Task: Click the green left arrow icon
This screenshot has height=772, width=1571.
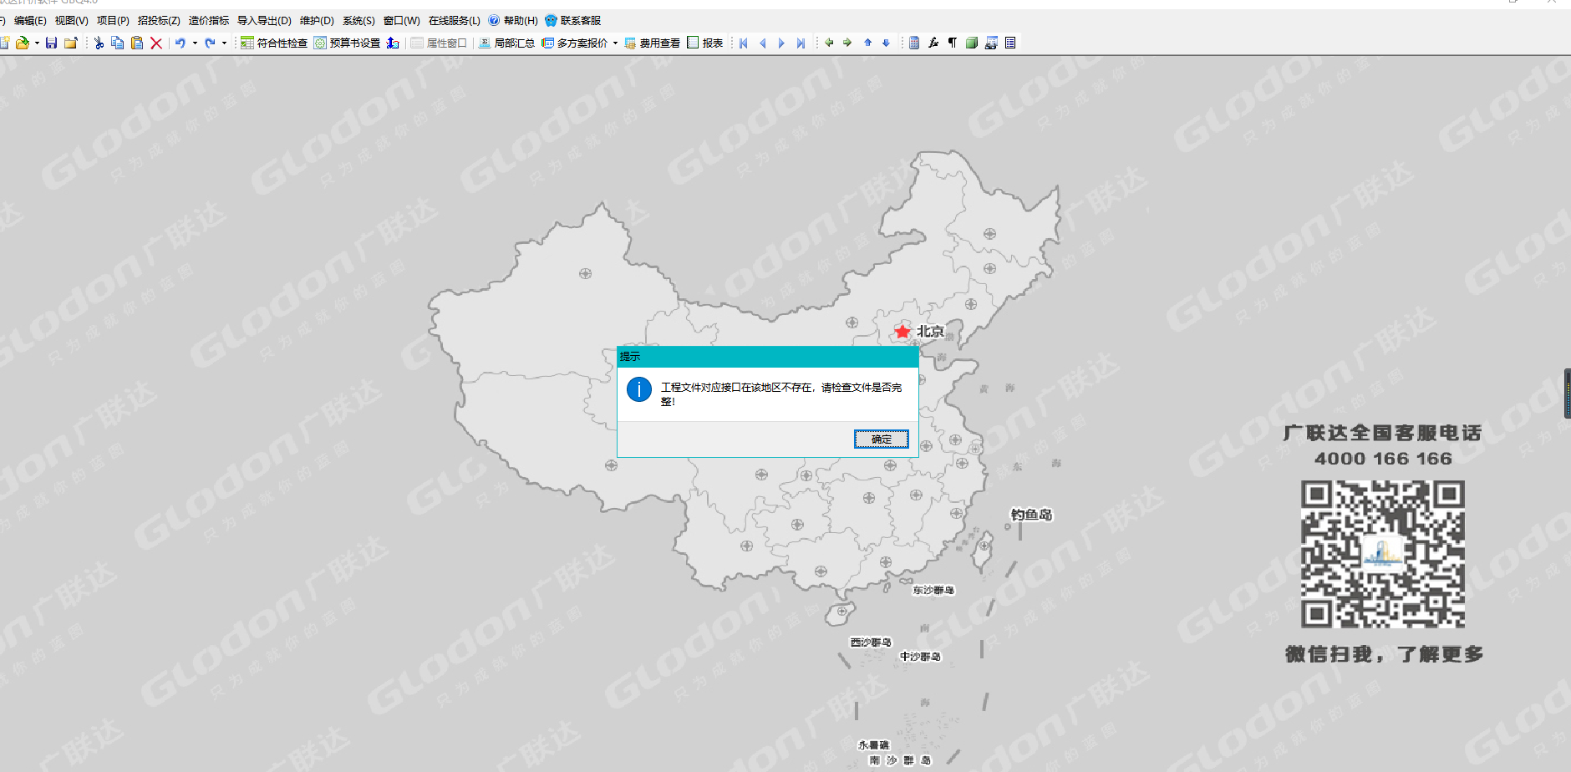Action: tap(829, 43)
